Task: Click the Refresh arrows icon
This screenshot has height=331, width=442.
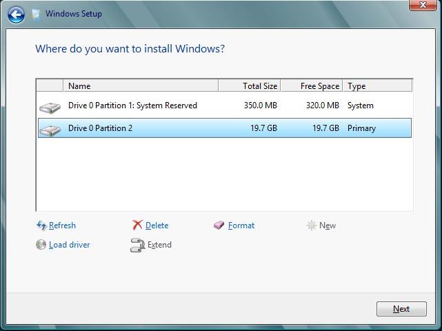Action: (41, 225)
